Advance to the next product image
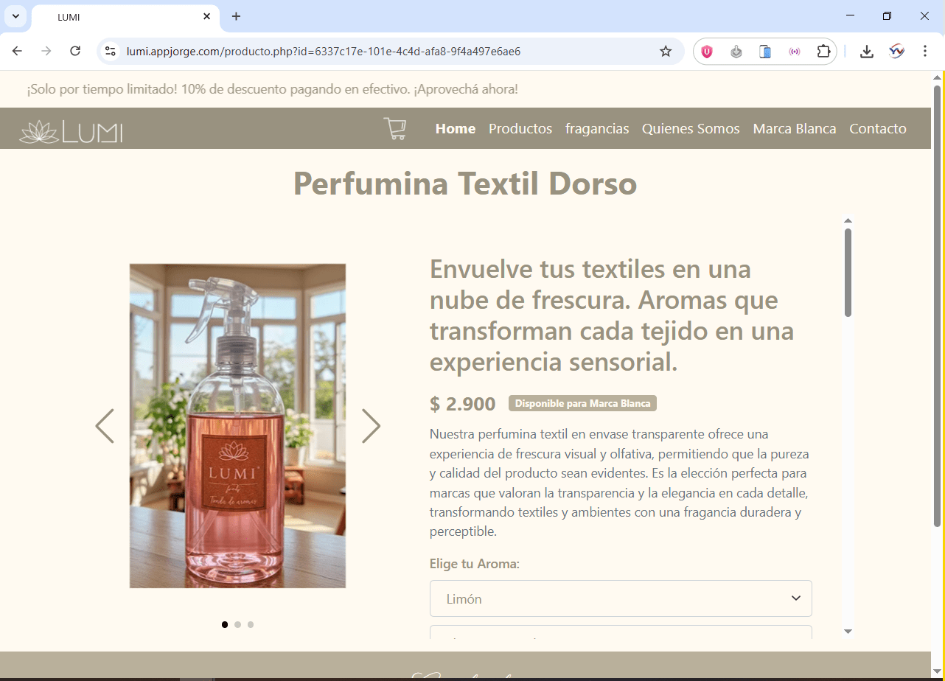 (371, 426)
